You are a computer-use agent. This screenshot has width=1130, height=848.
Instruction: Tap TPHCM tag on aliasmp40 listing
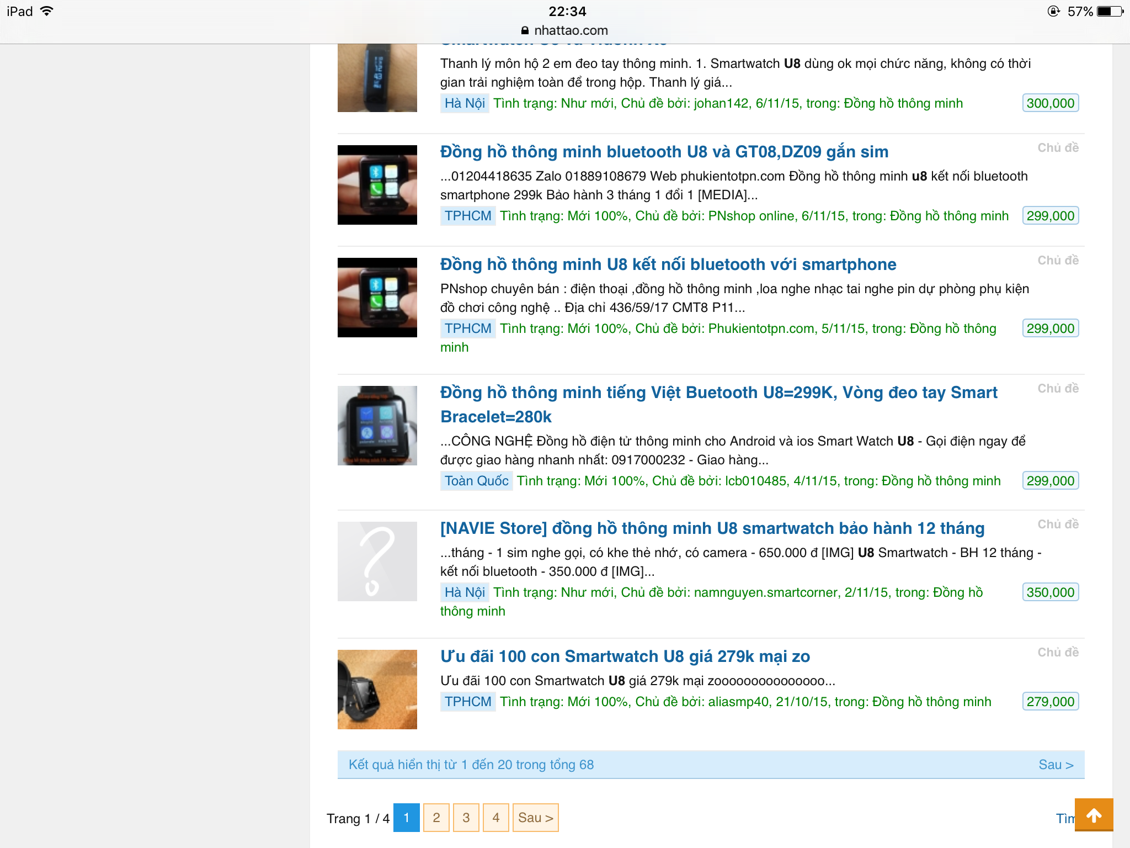coord(468,702)
